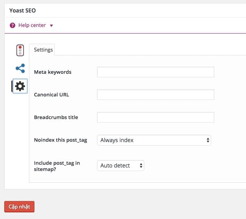This screenshot has width=246, height=219.
Task: Click the Yoast SEO panel heading
Action: click(x=22, y=11)
